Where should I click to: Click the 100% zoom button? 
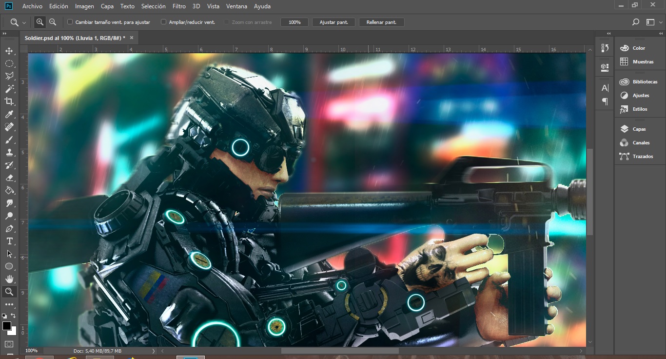[294, 22]
